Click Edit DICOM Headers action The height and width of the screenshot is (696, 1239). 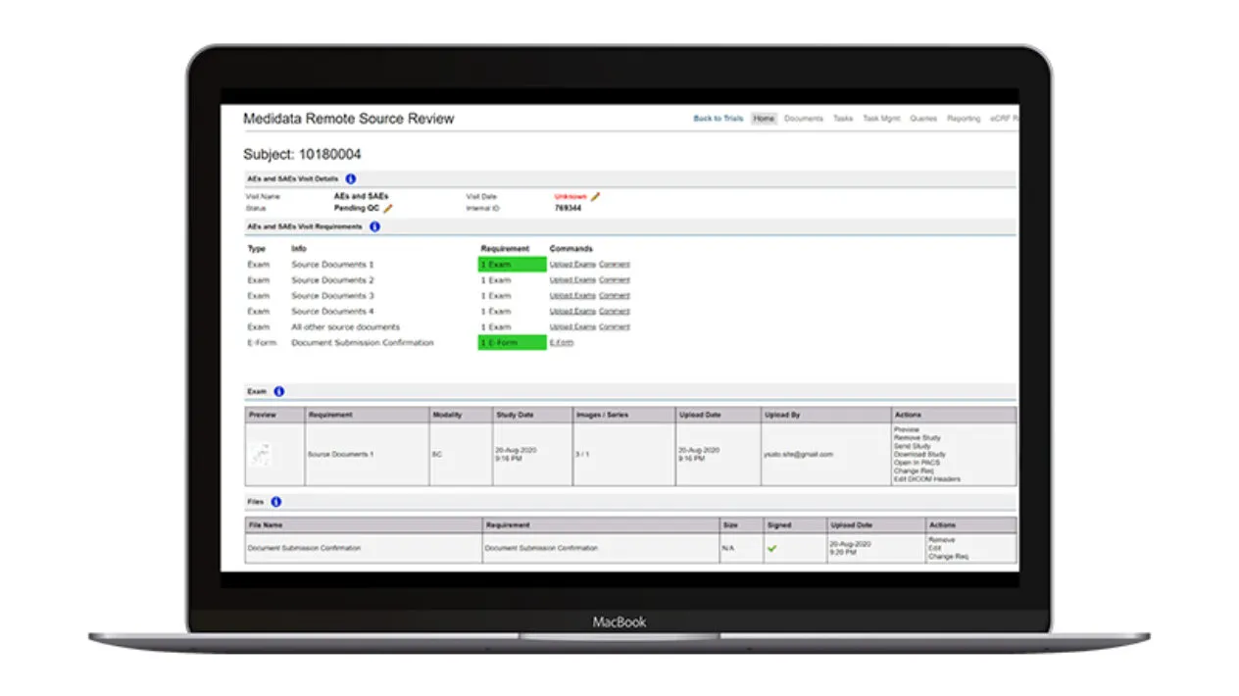(926, 480)
